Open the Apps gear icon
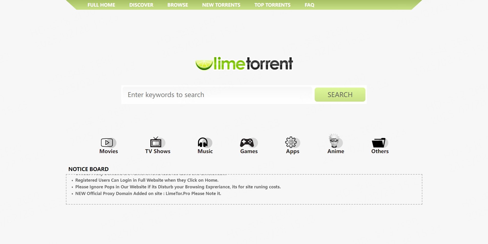The width and height of the screenshot is (488, 244). 292,142
